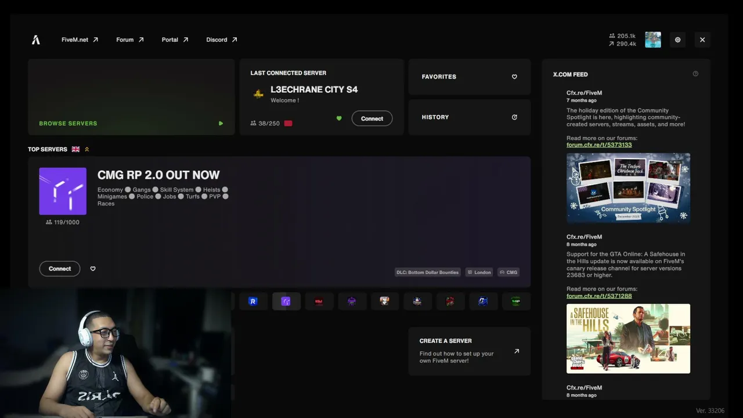Click the CMG gametype tag

pos(508,272)
